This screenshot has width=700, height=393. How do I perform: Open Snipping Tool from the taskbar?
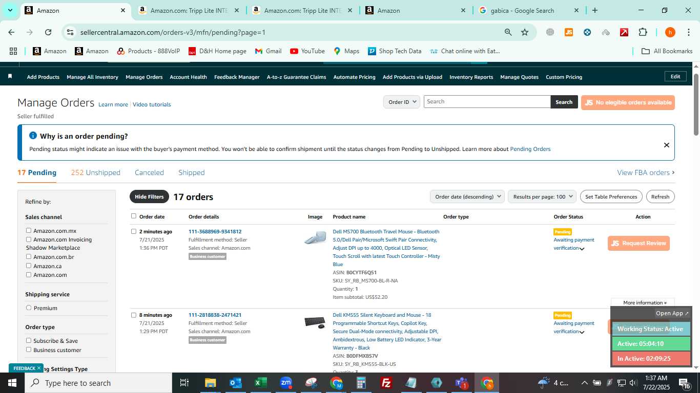point(311,383)
